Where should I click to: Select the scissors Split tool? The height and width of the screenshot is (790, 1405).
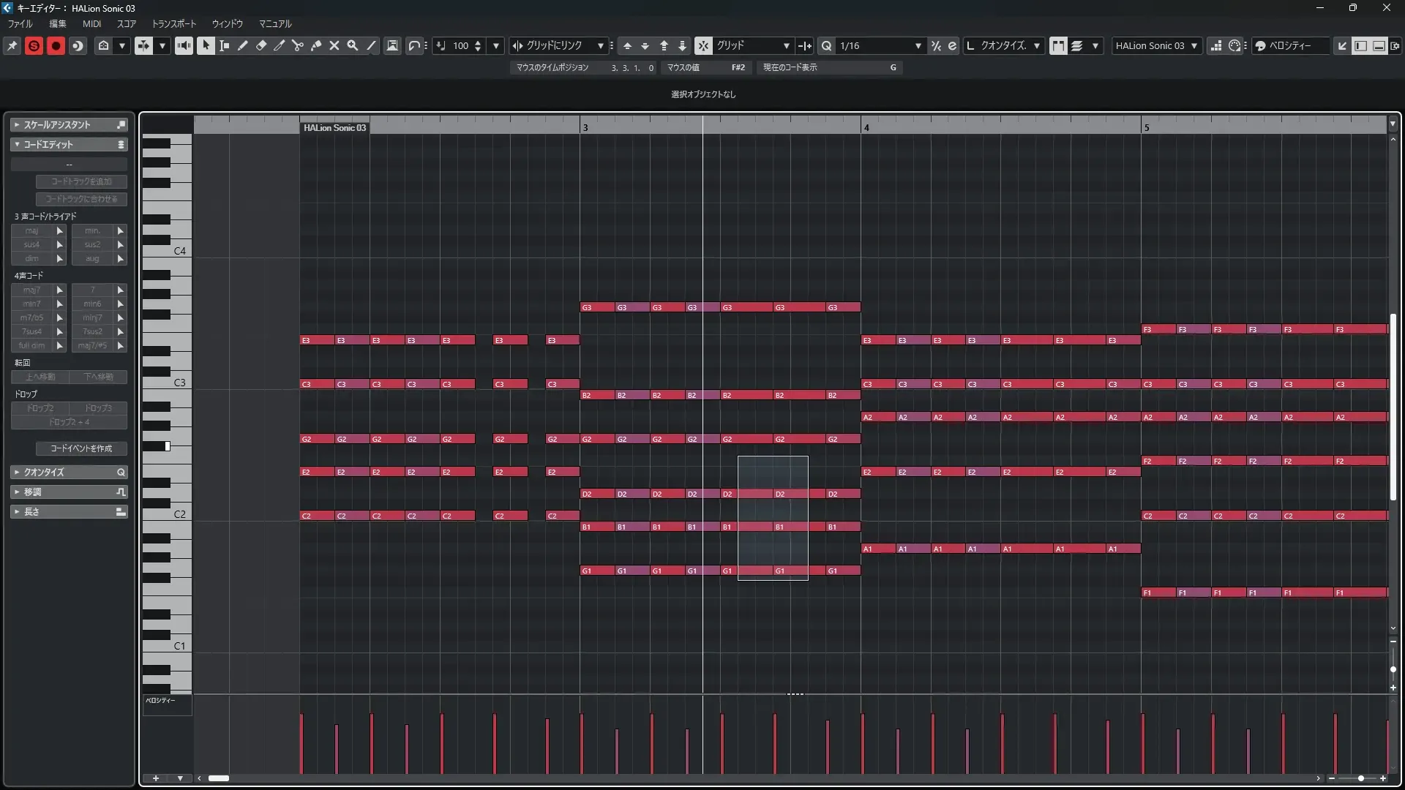coord(298,45)
